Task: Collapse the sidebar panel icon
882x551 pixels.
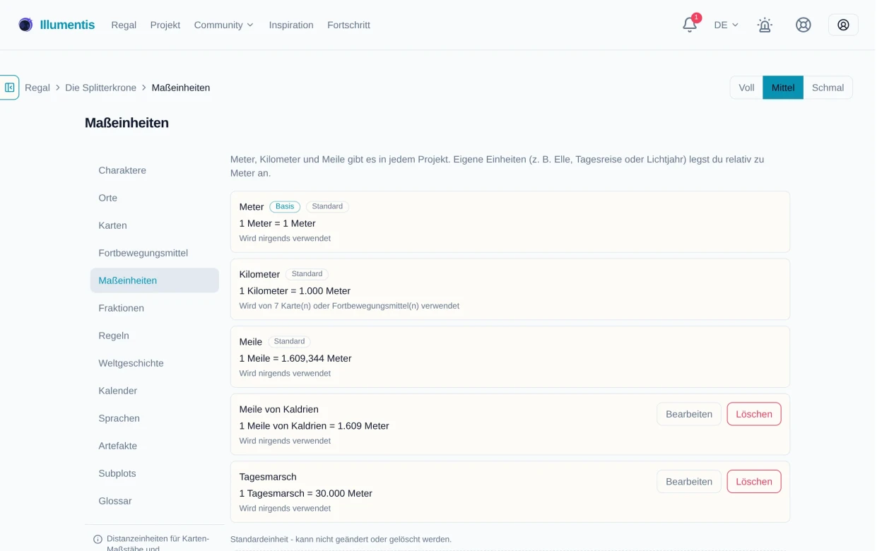Action: click(9, 88)
